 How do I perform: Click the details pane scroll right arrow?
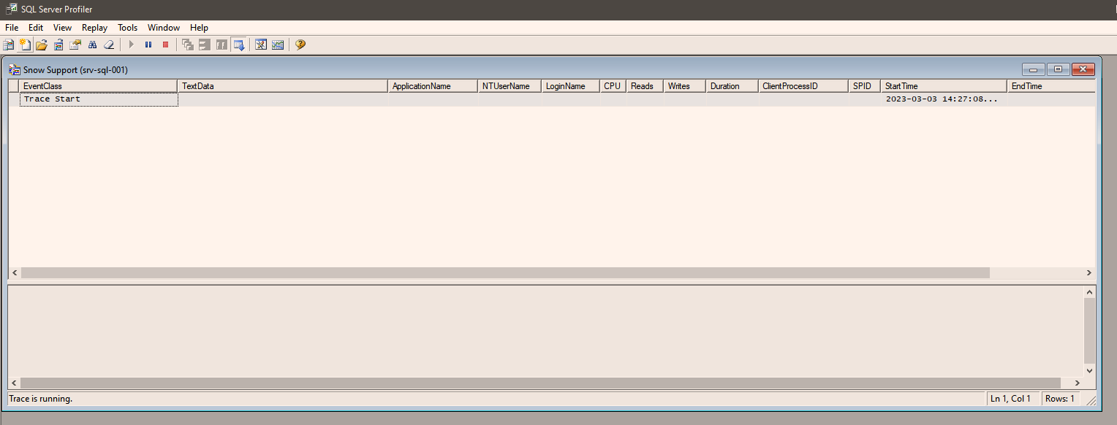[1077, 383]
